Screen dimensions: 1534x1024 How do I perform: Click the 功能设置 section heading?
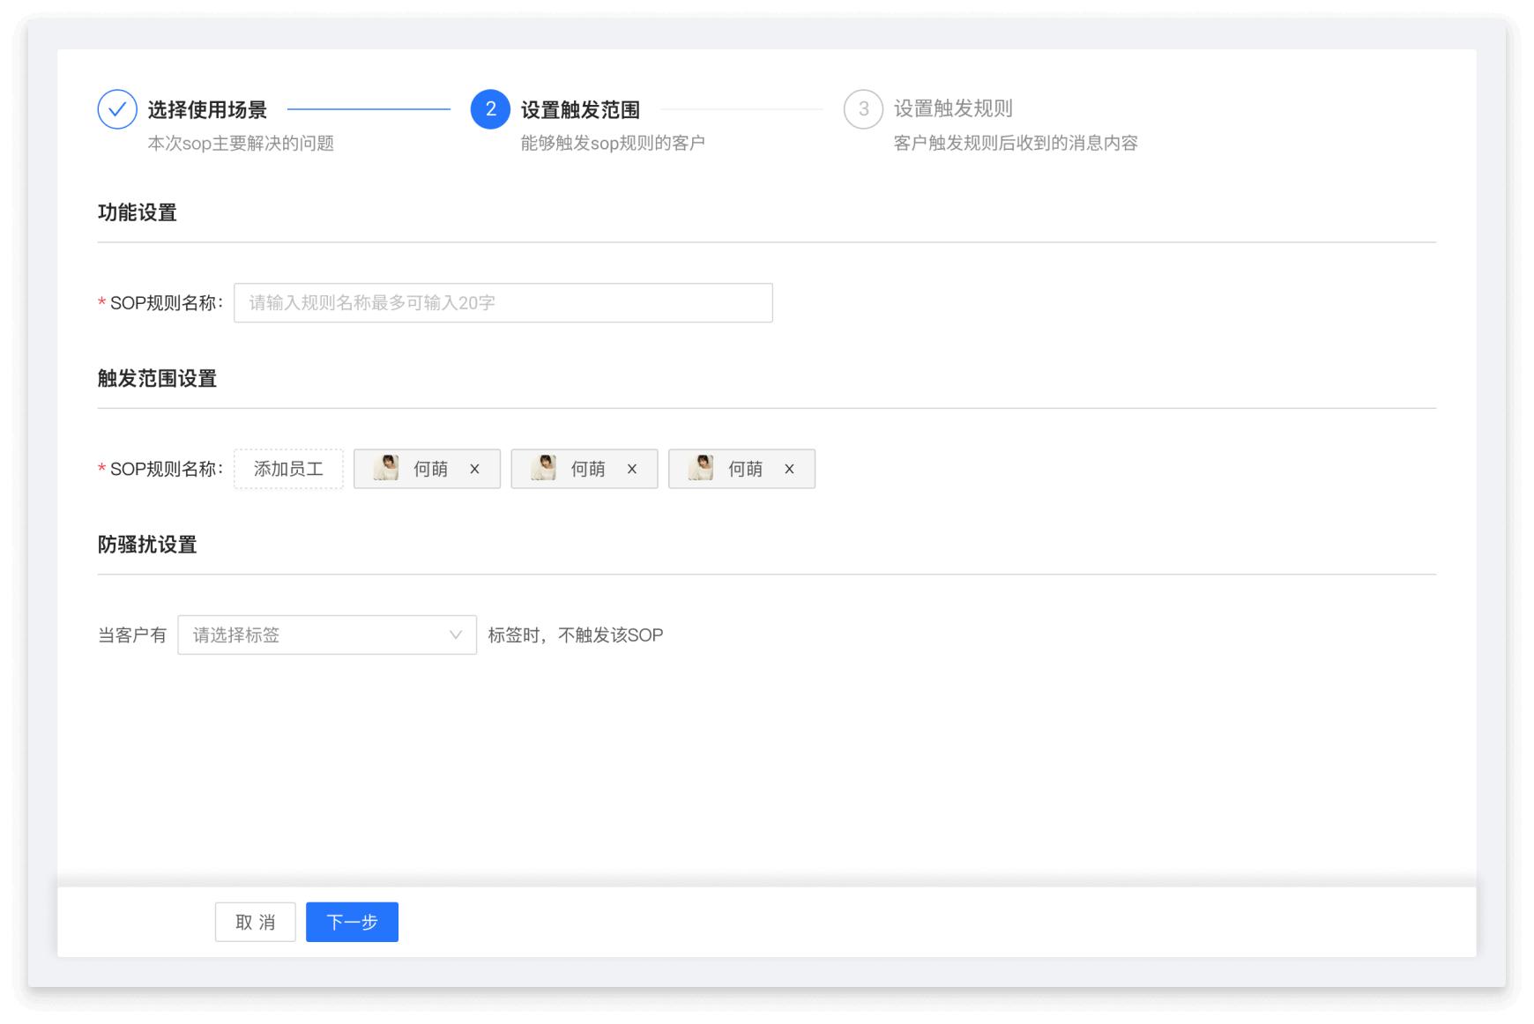tap(138, 212)
